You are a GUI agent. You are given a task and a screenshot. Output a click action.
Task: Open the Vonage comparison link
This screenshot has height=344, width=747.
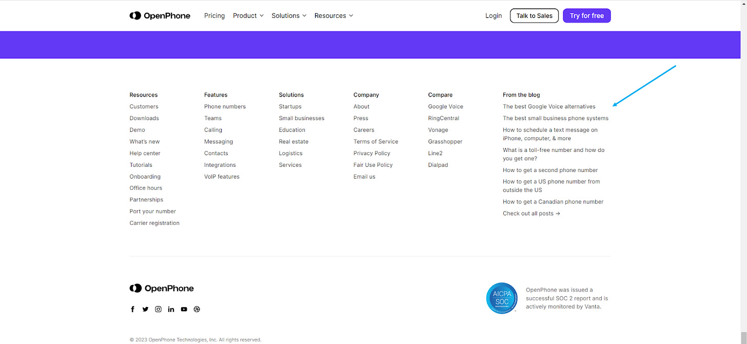438,130
